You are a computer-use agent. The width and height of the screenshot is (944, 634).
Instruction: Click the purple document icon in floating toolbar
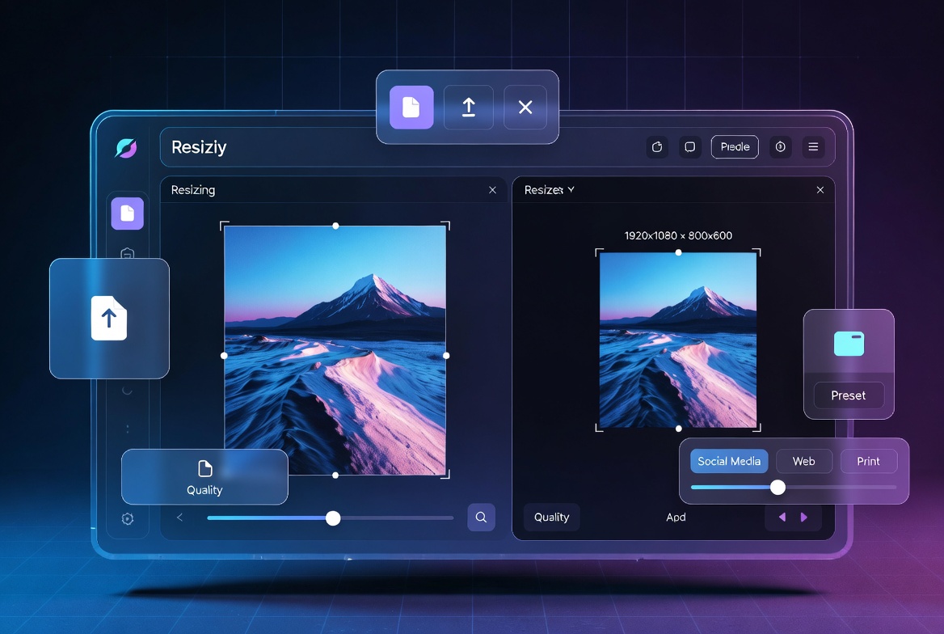[x=411, y=108]
